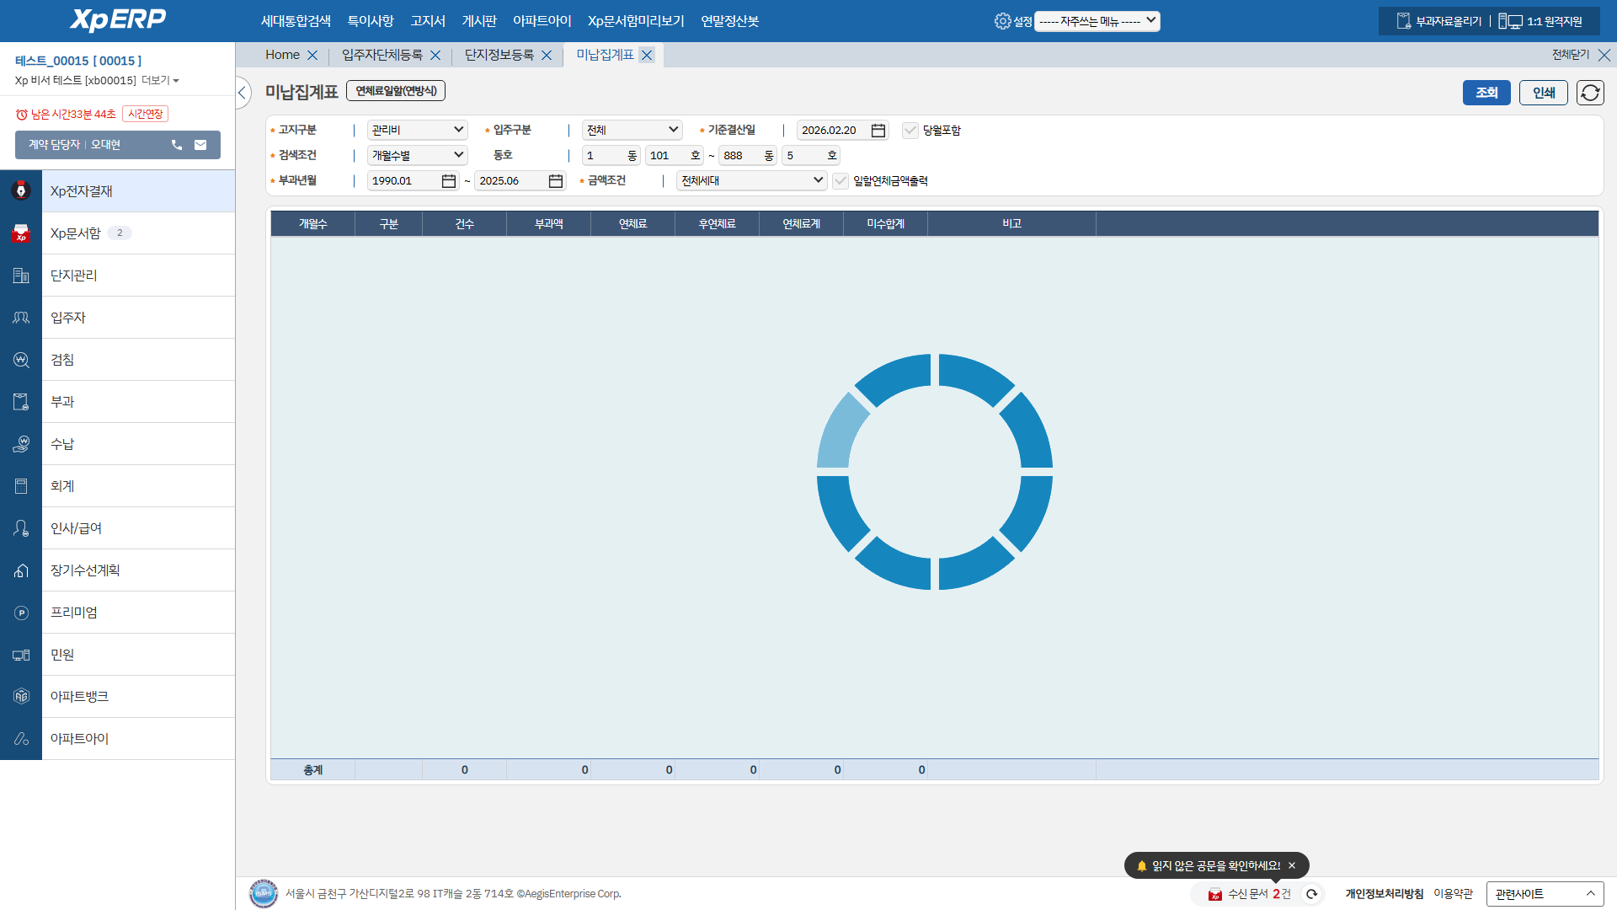Open the 세대통합검색 menu
Image resolution: width=1617 pixels, height=910 pixels.
(x=296, y=21)
